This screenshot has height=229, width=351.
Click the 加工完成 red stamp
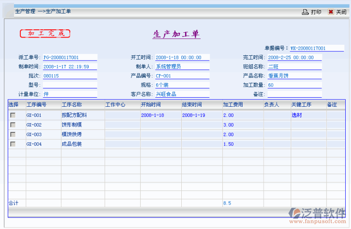tap(45, 34)
